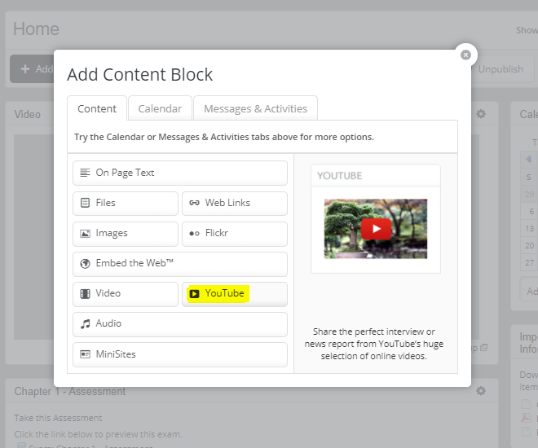Click the Images picture icon
Screen dimensions: 538x448
click(85, 234)
